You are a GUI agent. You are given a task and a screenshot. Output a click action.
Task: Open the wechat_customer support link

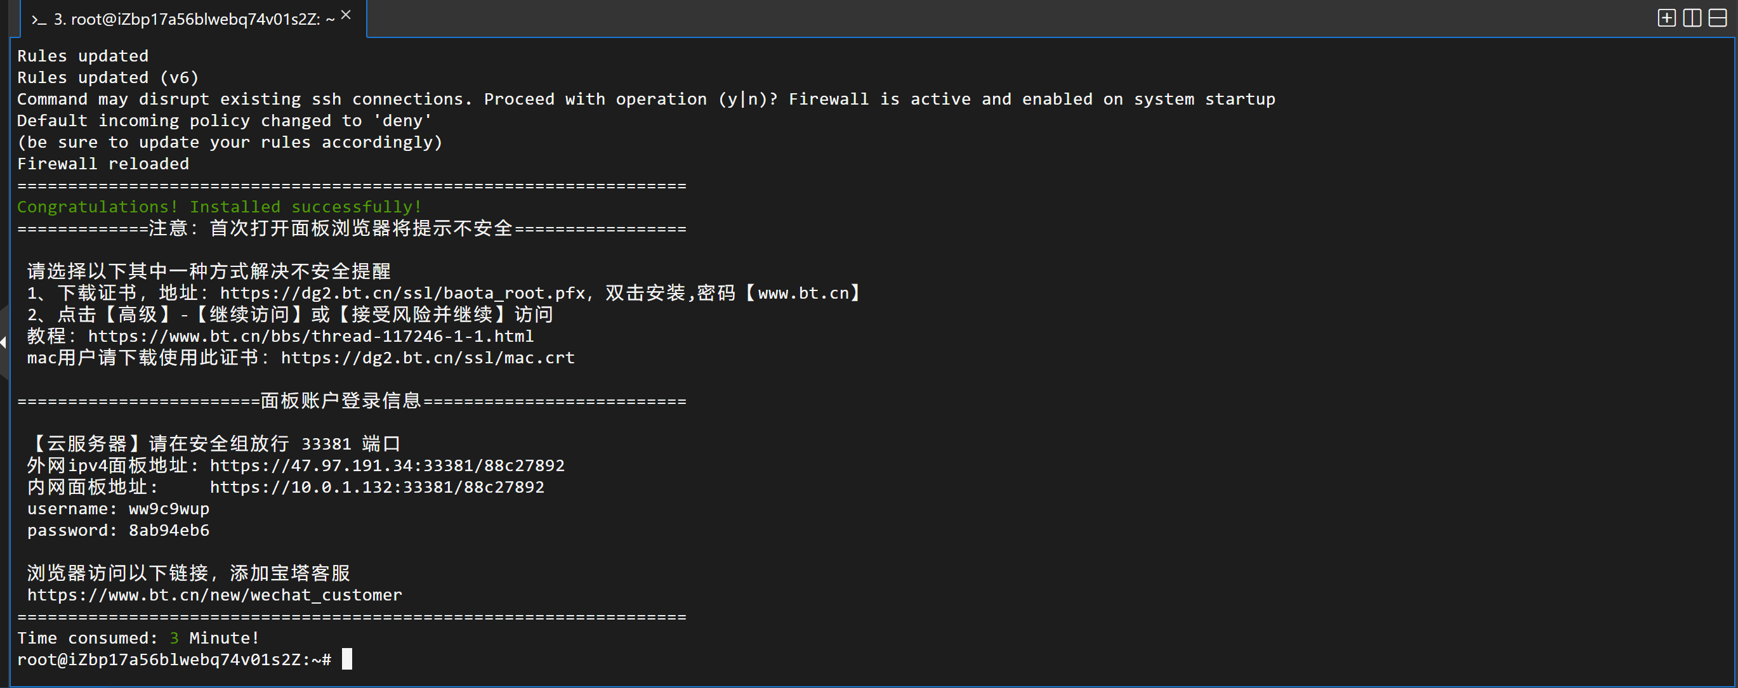click(214, 595)
